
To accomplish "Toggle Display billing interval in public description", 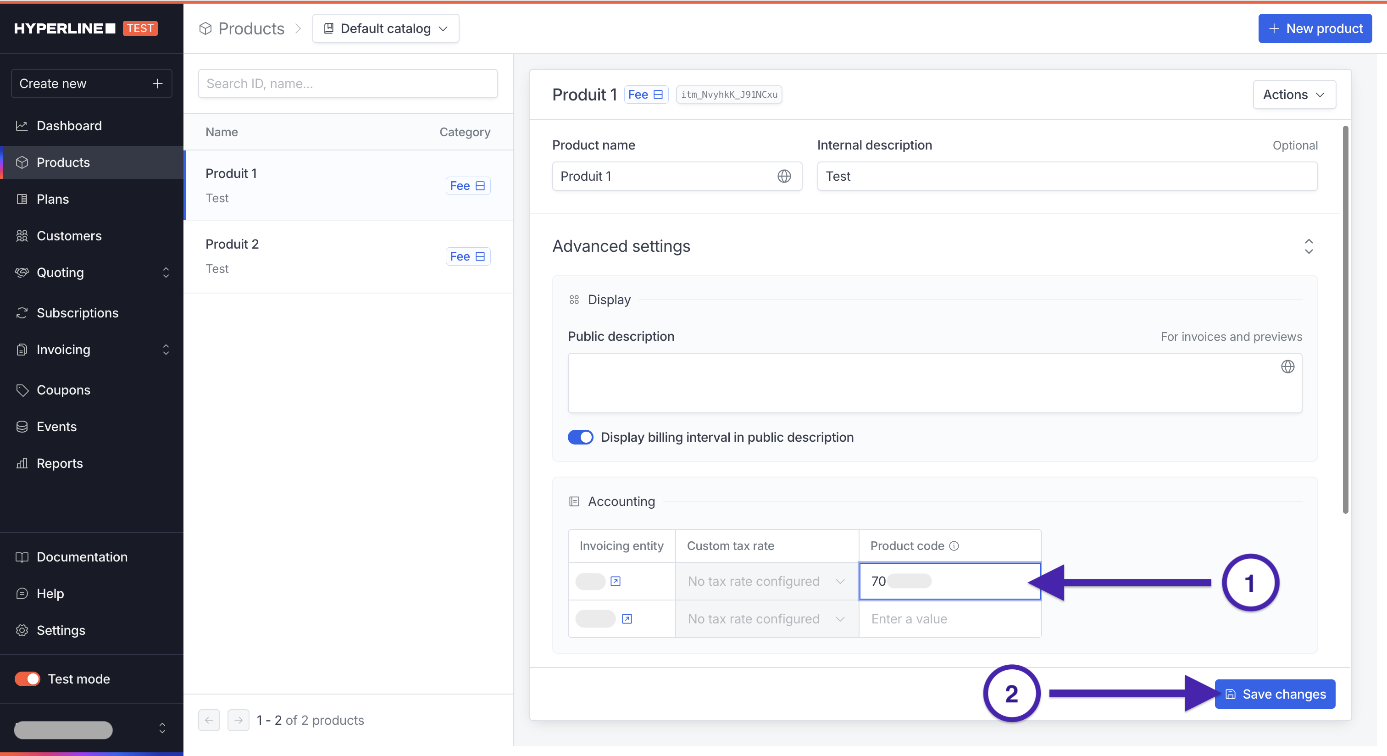I will [x=580, y=437].
